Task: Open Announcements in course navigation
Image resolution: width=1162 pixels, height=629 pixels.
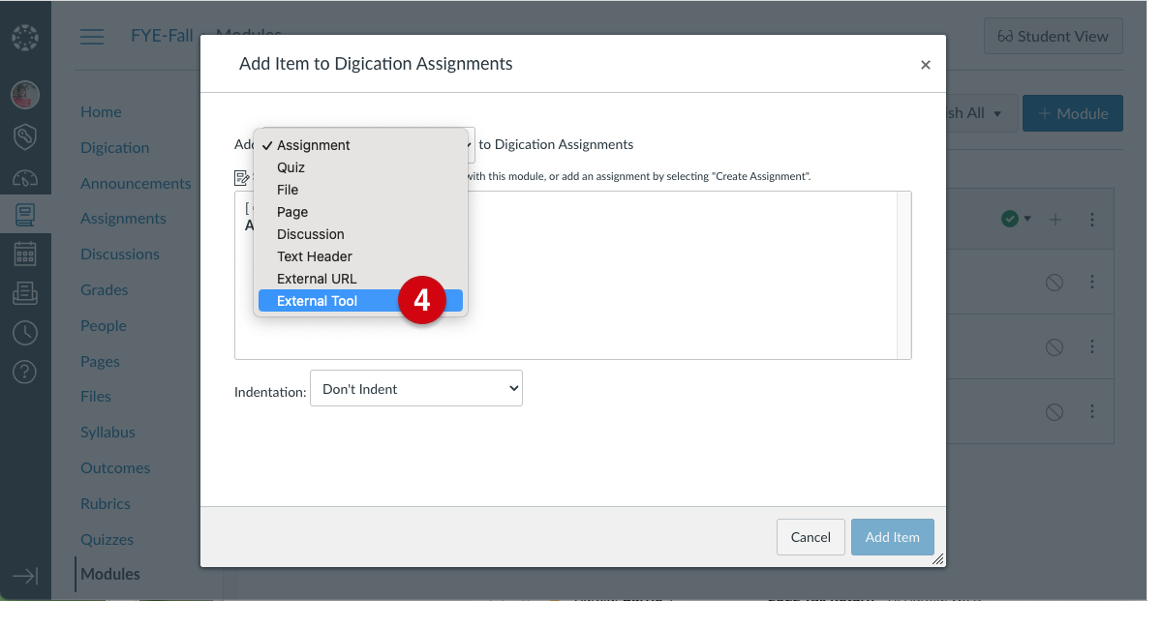Action: [x=136, y=183]
